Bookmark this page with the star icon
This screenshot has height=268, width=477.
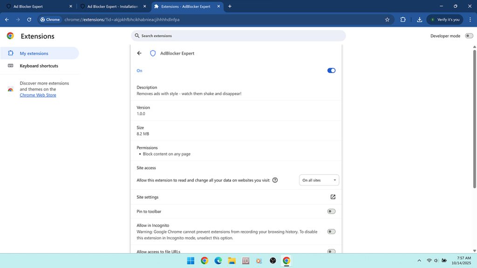click(387, 20)
